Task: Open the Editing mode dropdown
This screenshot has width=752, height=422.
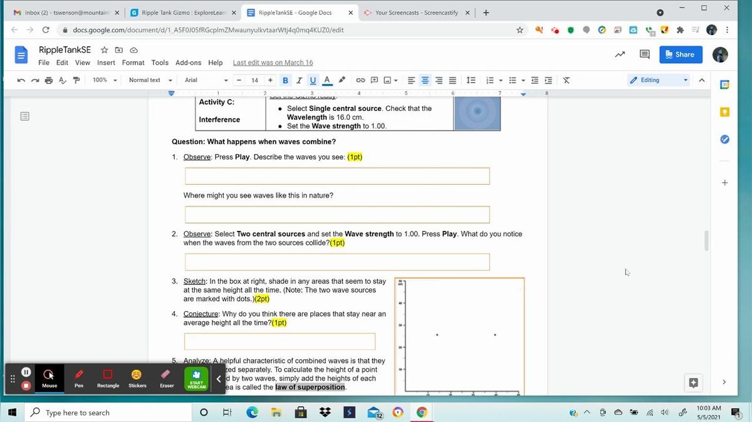Action: pyautogui.click(x=659, y=80)
